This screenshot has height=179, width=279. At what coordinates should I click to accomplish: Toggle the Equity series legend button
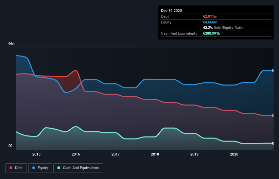point(40,168)
